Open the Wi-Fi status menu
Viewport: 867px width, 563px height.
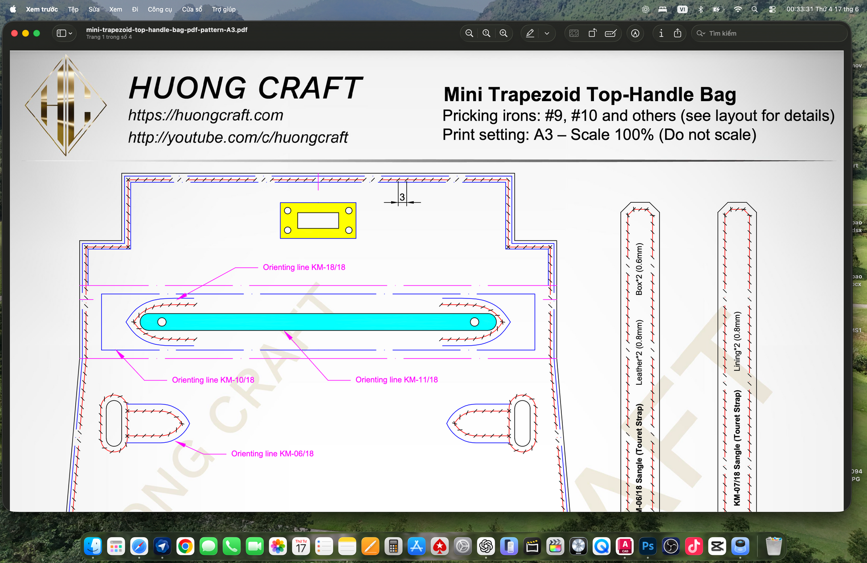pyautogui.click(x=738, y=9)
